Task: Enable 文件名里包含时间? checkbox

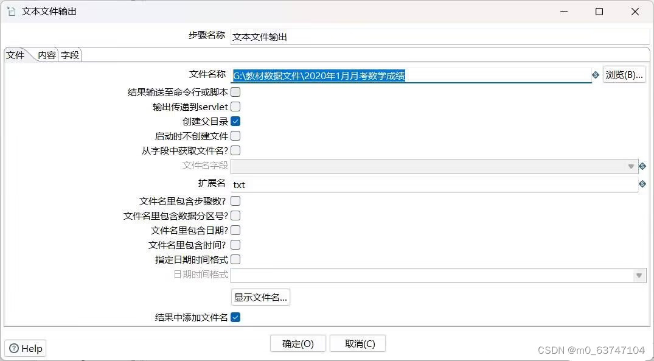Action: (x=235, y=245)
